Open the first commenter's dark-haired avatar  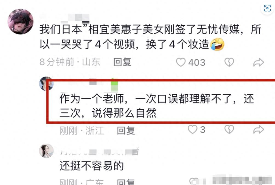pyautogui.click(x=21, y=22)
